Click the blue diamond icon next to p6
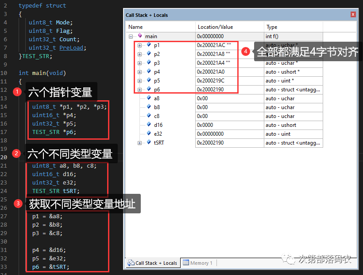 (149, 89)
